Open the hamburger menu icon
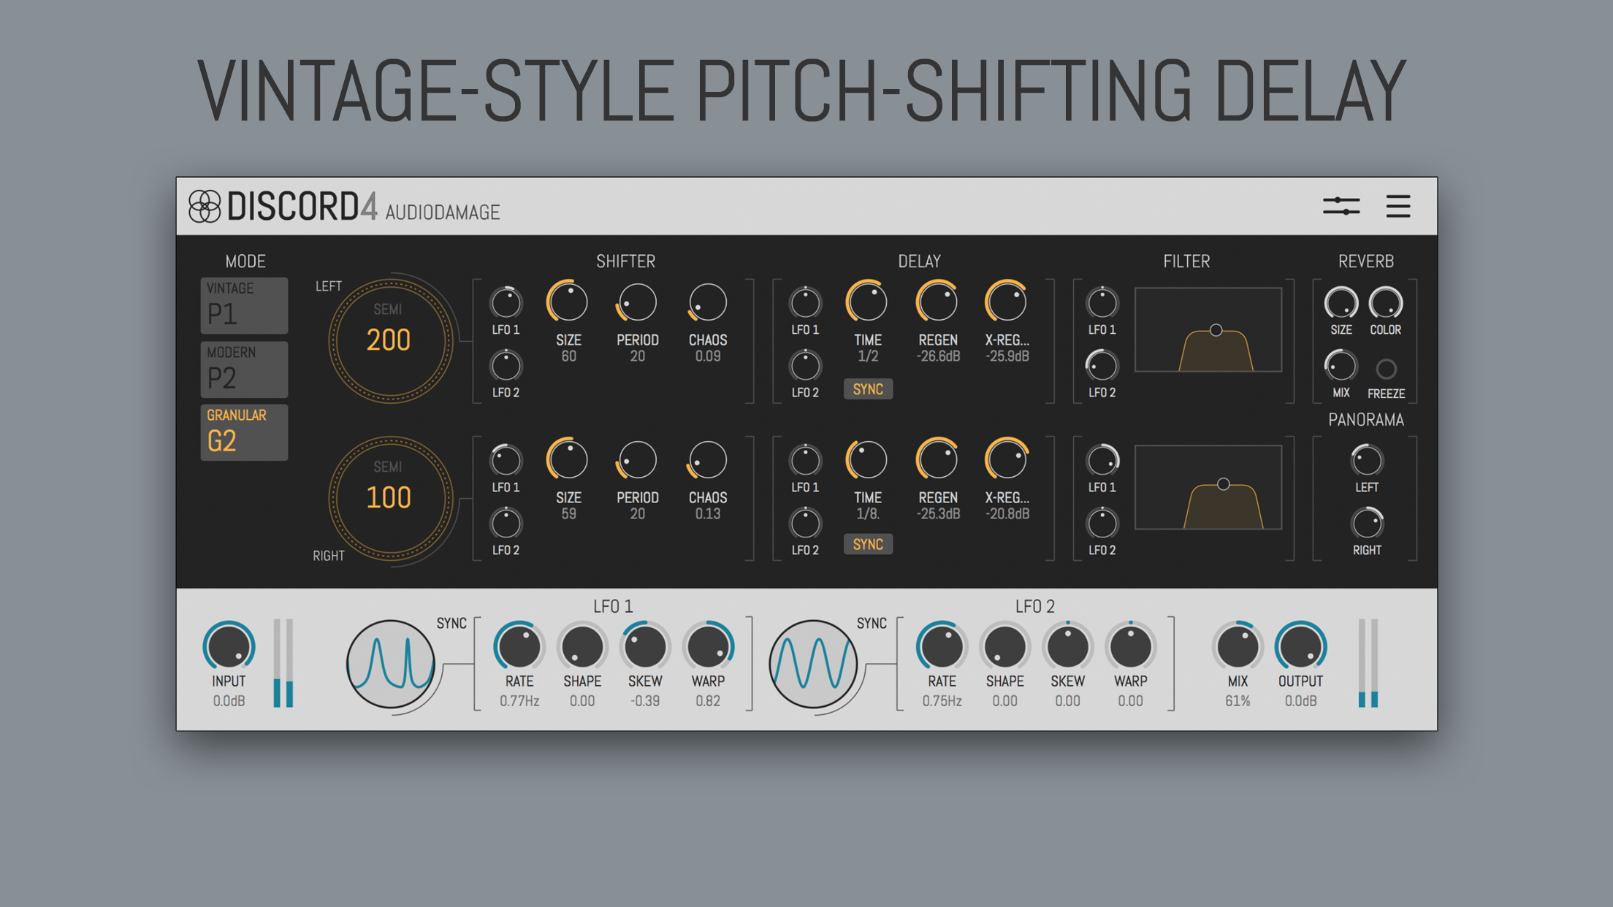This screenshot has width=1613, height=907. (x=1397, y=207)
